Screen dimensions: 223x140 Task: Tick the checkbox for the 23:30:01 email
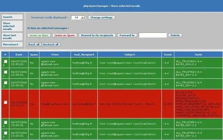point(6,122)
